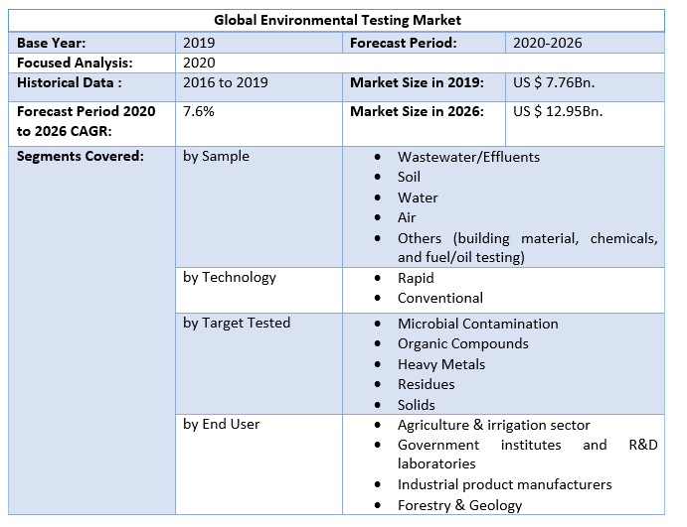Click the 7.6% CAGR value

click(199, 111)
